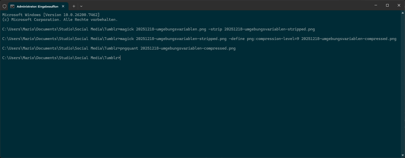Click the administrator shield icon
405x158 pixels.
[4, 6]
